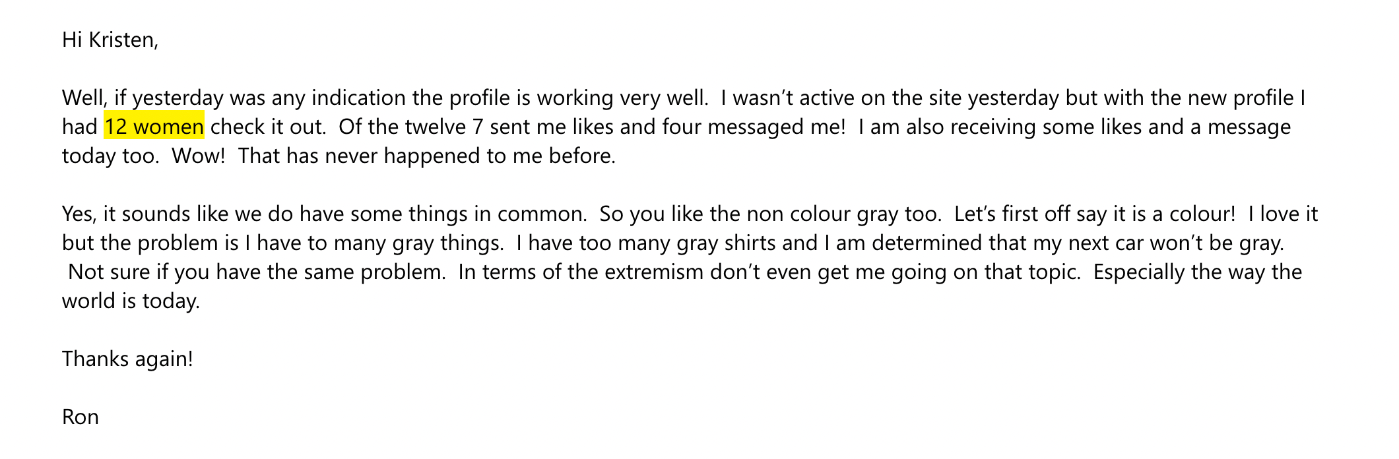Image resolution: width=1399 pixels, height=459 pixels.
Task: Click the greeting "Hi Kristen,"
Action: pyautogui.click(x=110, y=40)
